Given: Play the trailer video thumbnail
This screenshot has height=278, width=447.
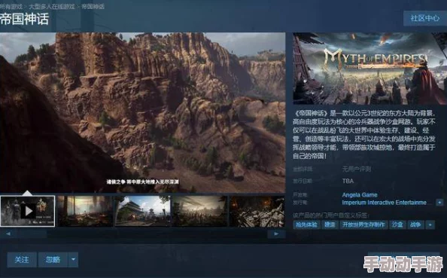Looking at the screenshot, I should (x=28, y=211).
